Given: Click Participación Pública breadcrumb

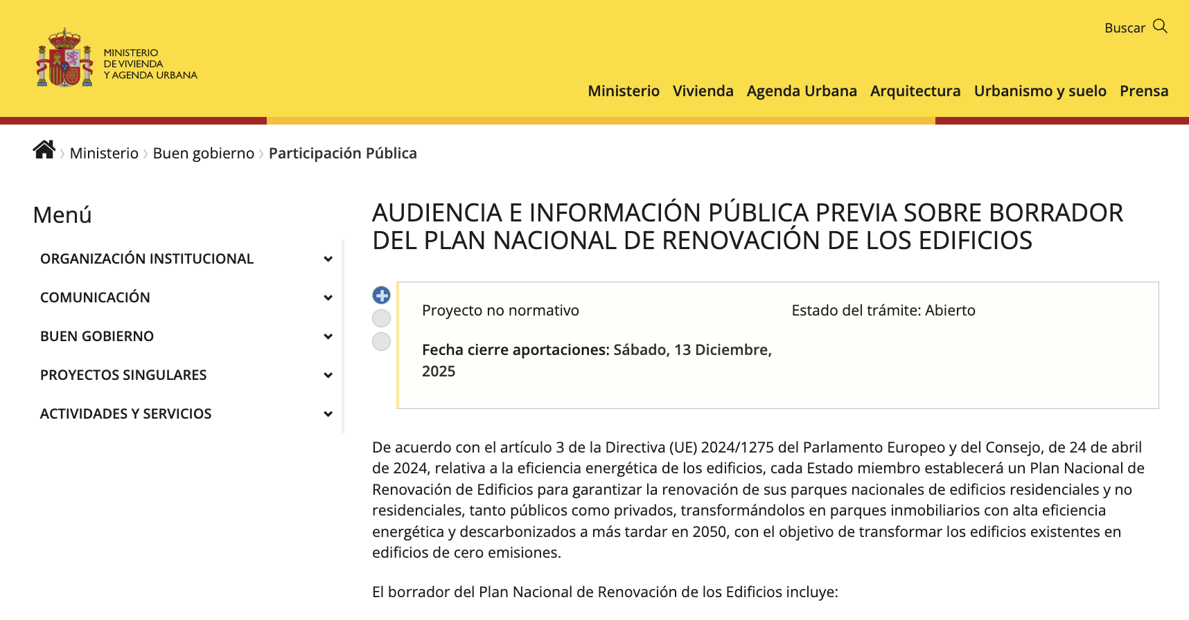Looking at the screenshot, I should coord(343,153).
